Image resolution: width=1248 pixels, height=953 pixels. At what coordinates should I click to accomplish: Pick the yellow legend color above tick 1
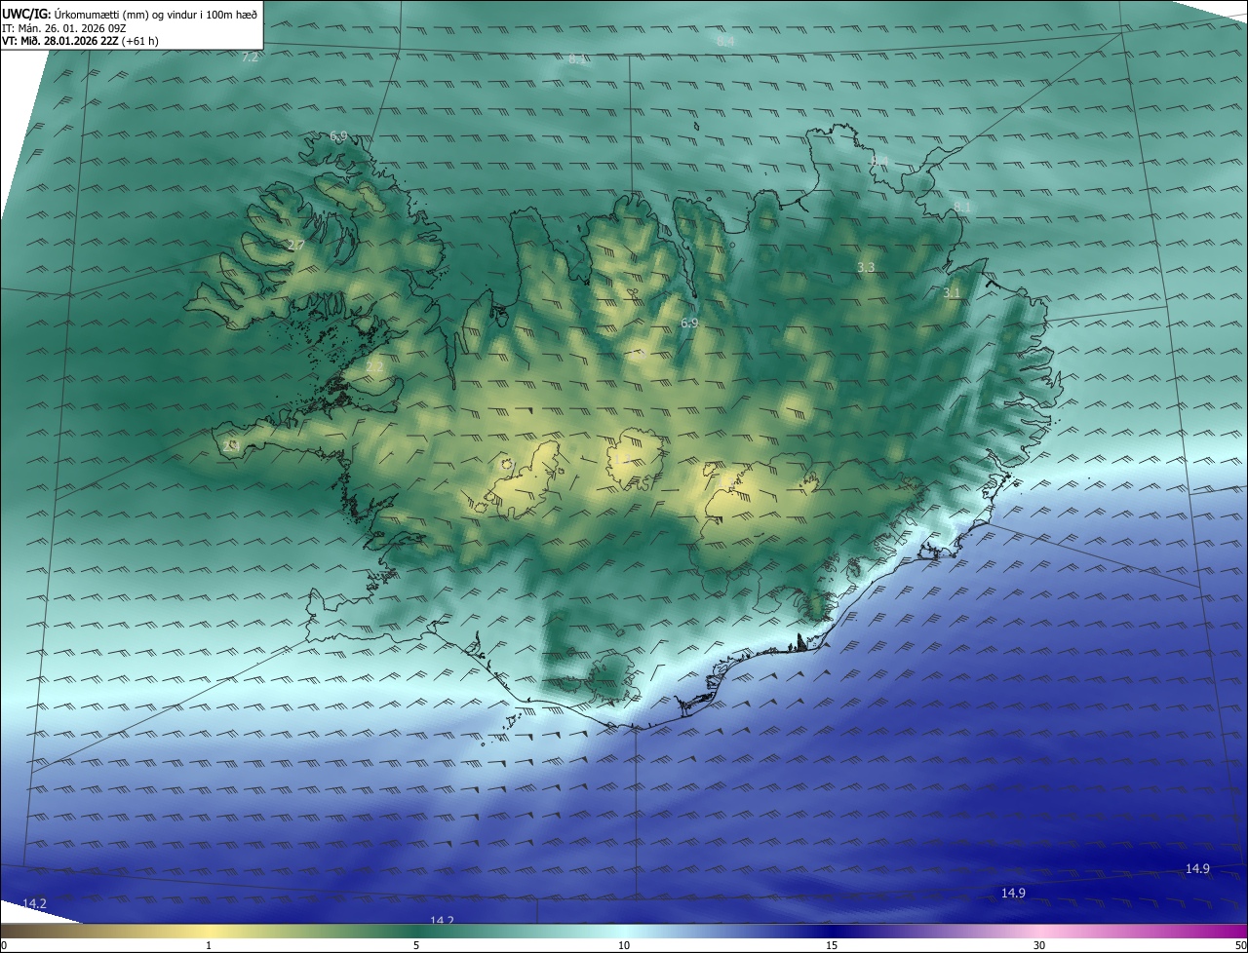point(209,931)
